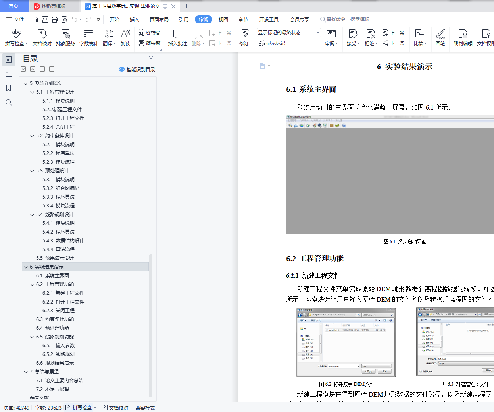Select figure 6.1 system startup screenshot

coord(390,175)
